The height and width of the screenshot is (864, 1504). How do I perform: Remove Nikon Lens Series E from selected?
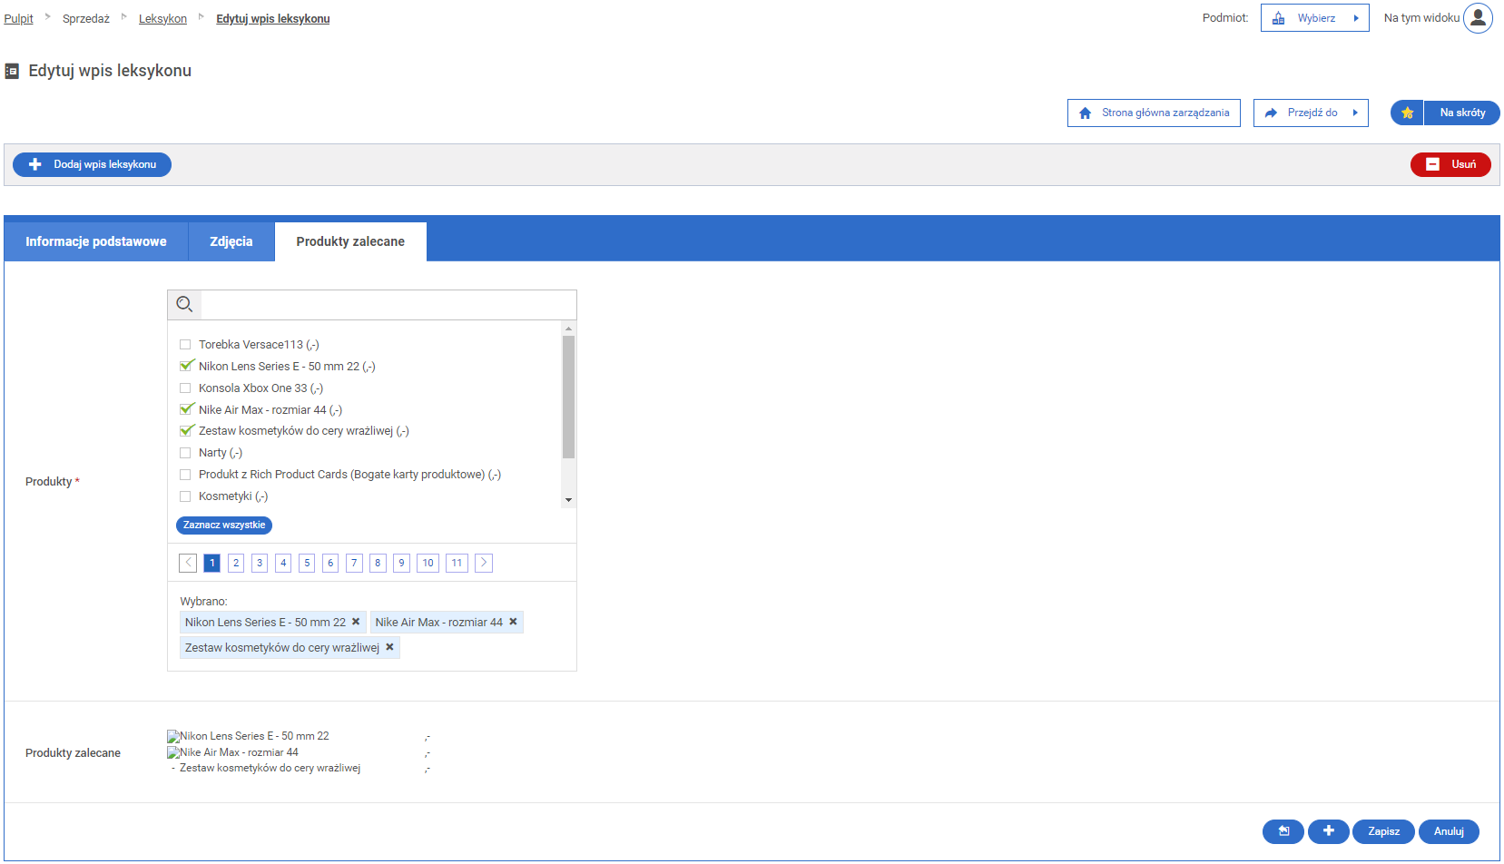point(356,622)
